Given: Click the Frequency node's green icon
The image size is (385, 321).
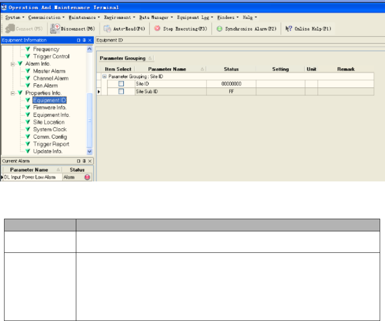Looking at the screenshot, I should coord(28,49).
